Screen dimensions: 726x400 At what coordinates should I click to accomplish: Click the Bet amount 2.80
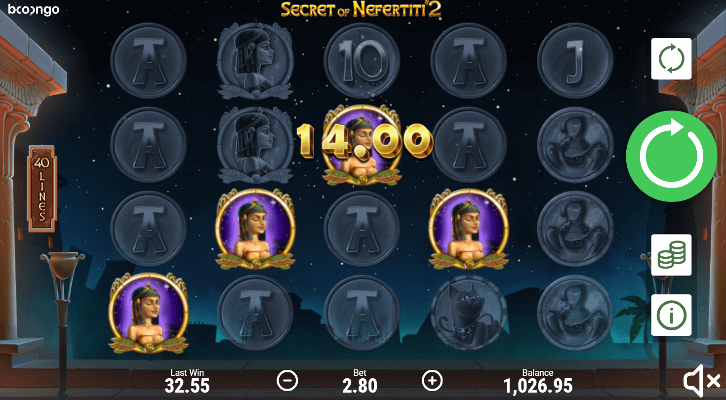click(360, 385)
